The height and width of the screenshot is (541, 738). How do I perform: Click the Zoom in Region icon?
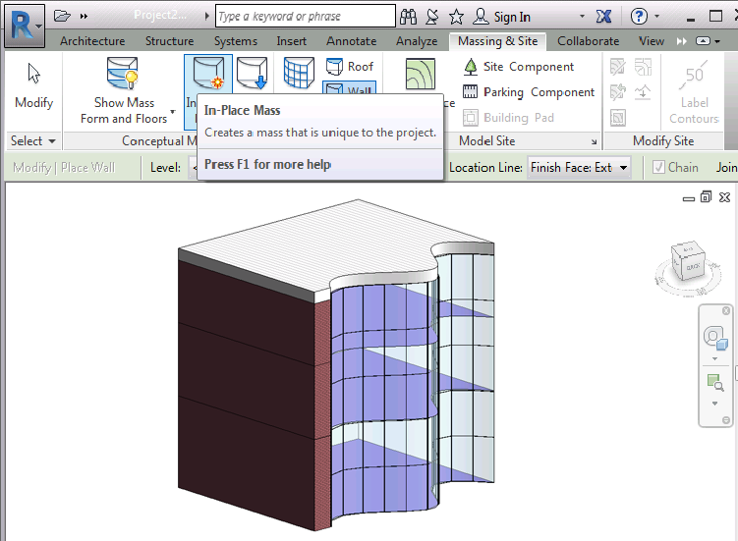point(714,381)
